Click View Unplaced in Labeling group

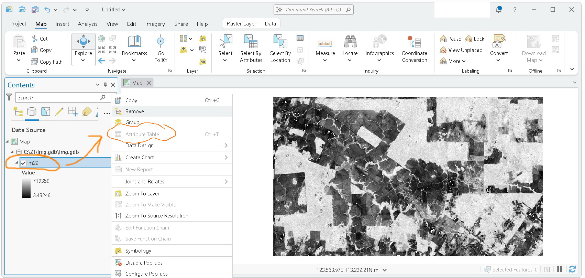(461, 50)
